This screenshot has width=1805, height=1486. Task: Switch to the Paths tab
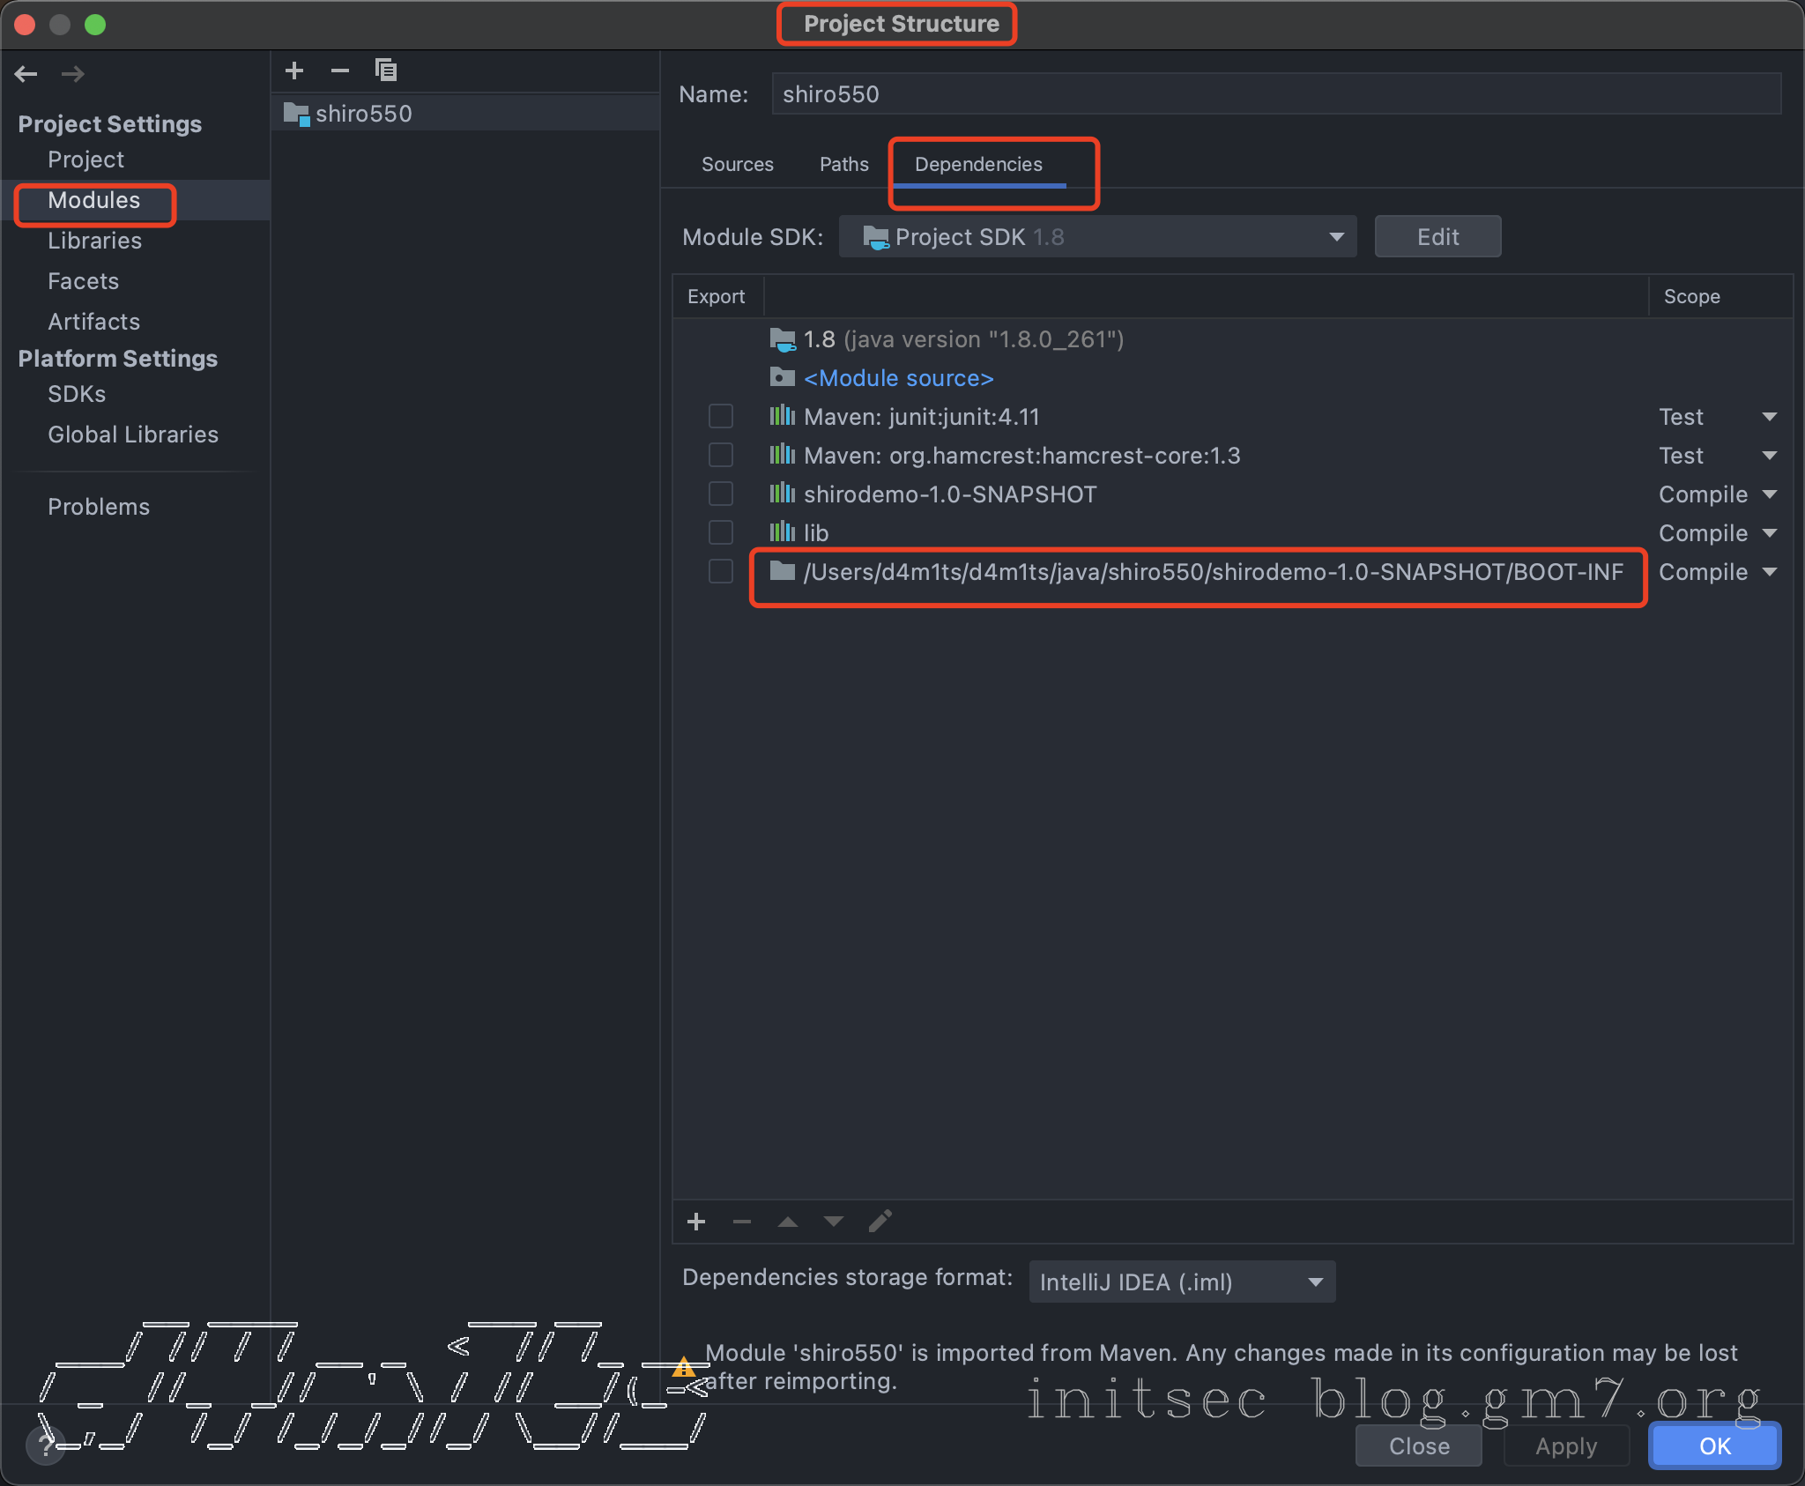[843, 165]
